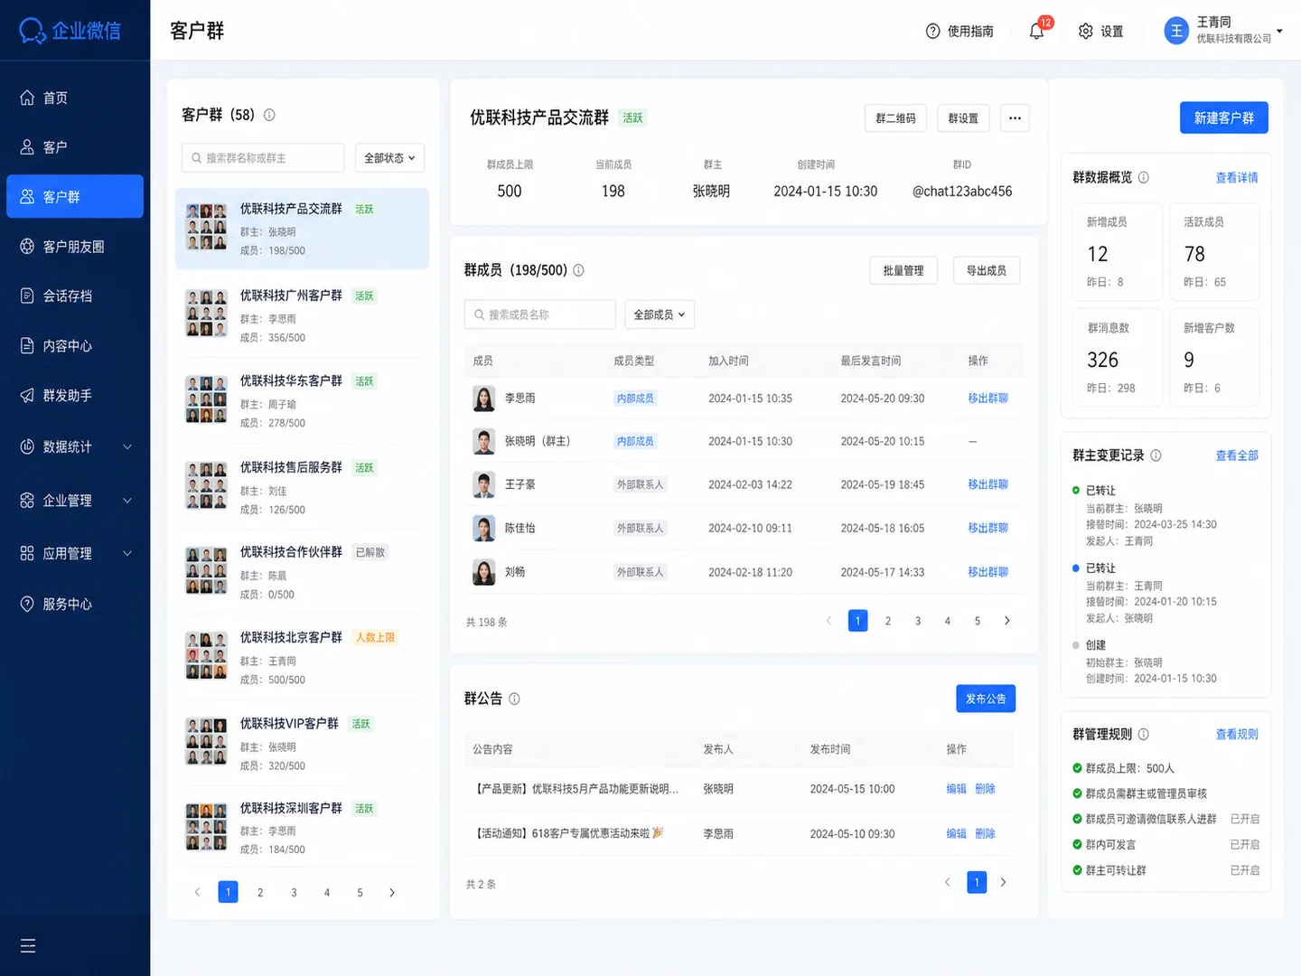The image size is (1301, 976).
Task: Click next page arrow in group list pagination
Action: tap(392, 893)
